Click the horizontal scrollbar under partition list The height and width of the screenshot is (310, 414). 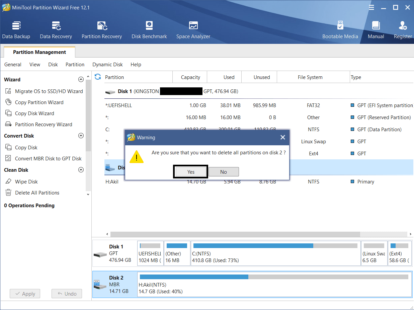234,234
